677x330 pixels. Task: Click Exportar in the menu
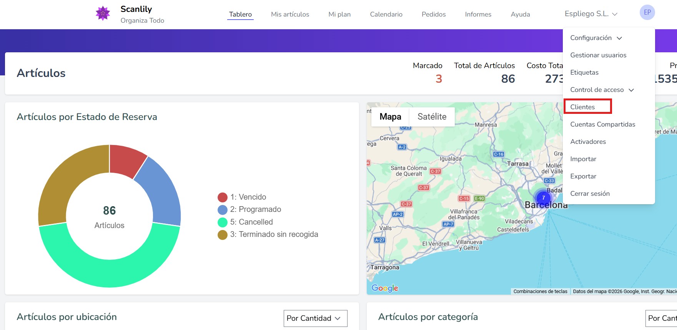[583, 176]
